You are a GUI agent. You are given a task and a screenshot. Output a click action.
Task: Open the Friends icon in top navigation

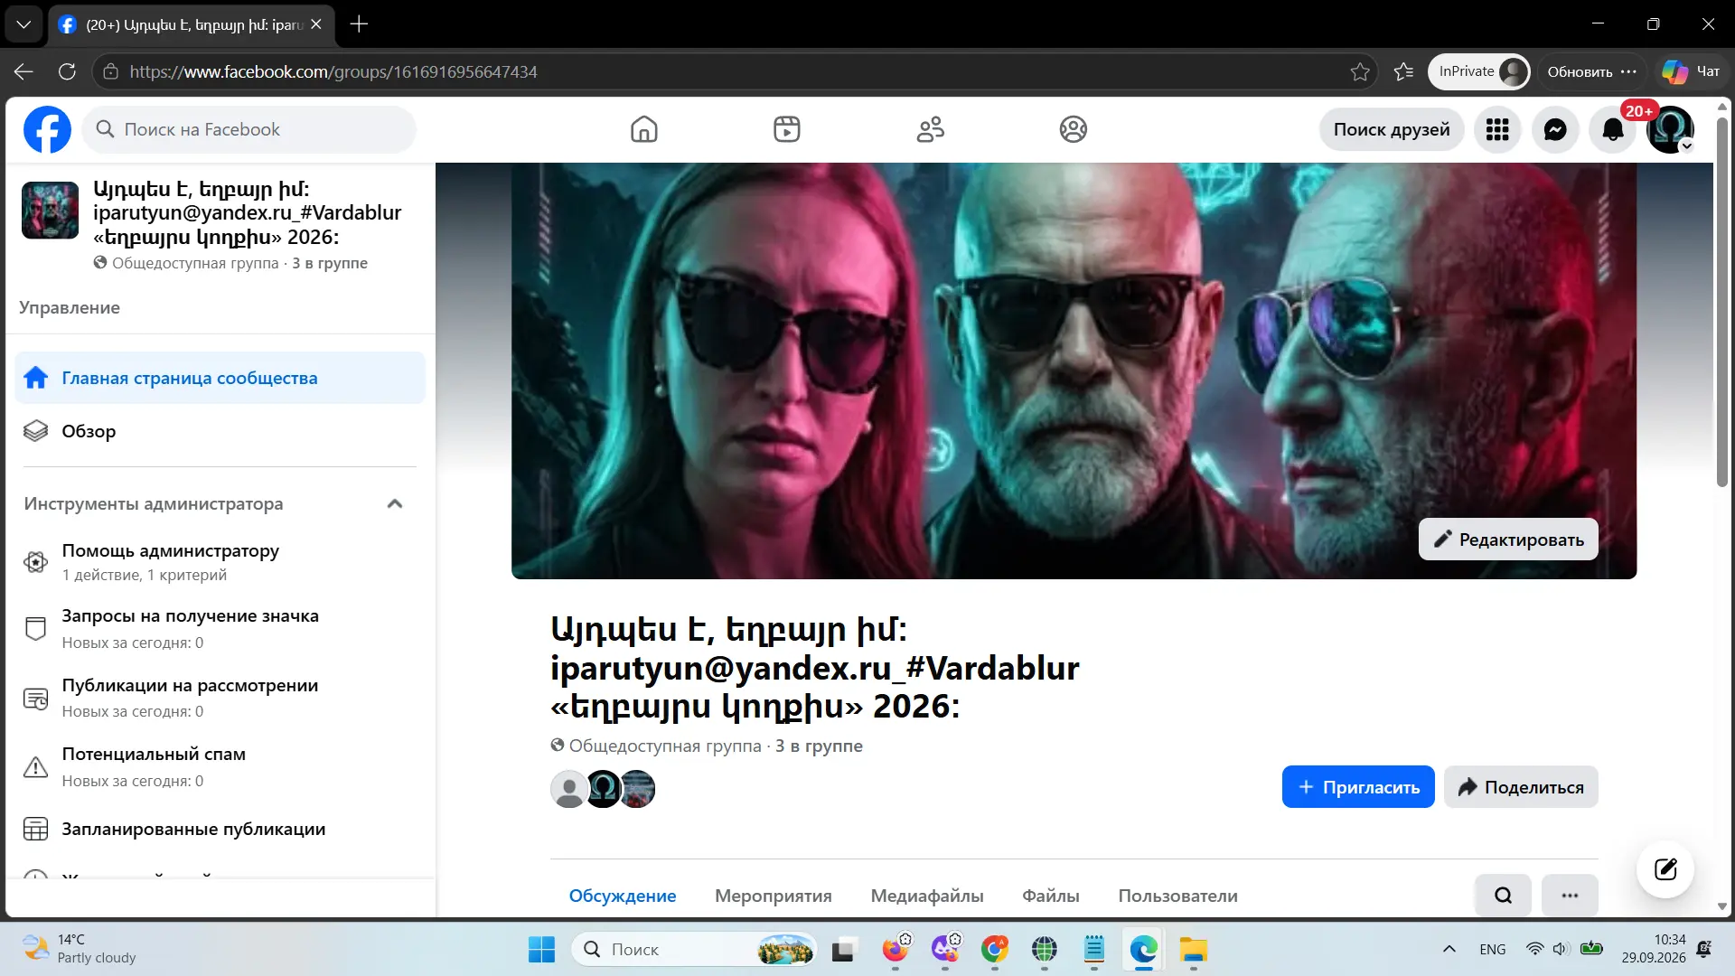[x=930, y=129]
